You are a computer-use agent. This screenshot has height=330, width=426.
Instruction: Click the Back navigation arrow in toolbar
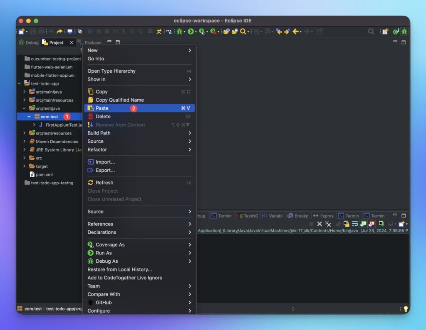(296, 32)
